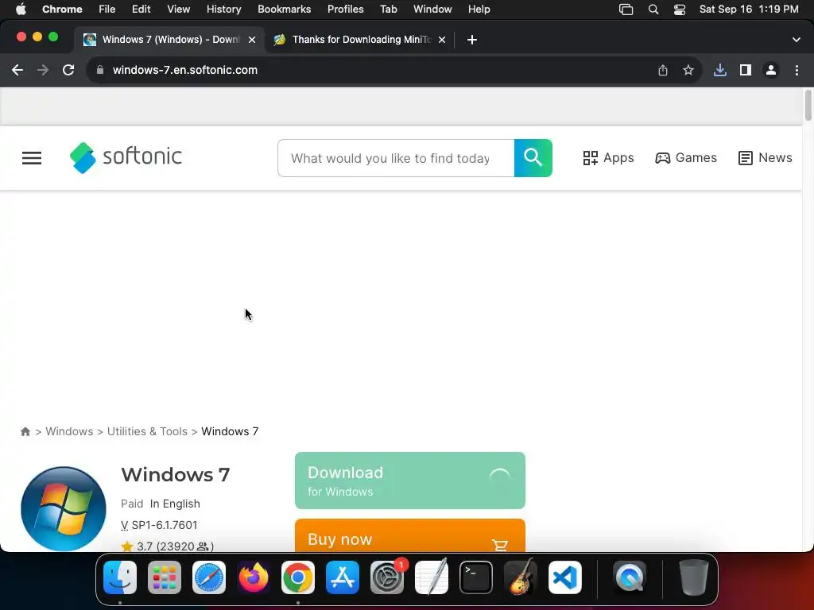The height and width of the screenshot is (610, 814).
Task: Open Terminal from the Dock
Action: point(476,577)
